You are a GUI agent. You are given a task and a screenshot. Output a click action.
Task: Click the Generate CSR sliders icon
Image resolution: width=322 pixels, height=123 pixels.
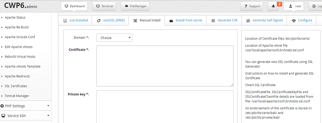pyautogui.click(x=213, y=20)
